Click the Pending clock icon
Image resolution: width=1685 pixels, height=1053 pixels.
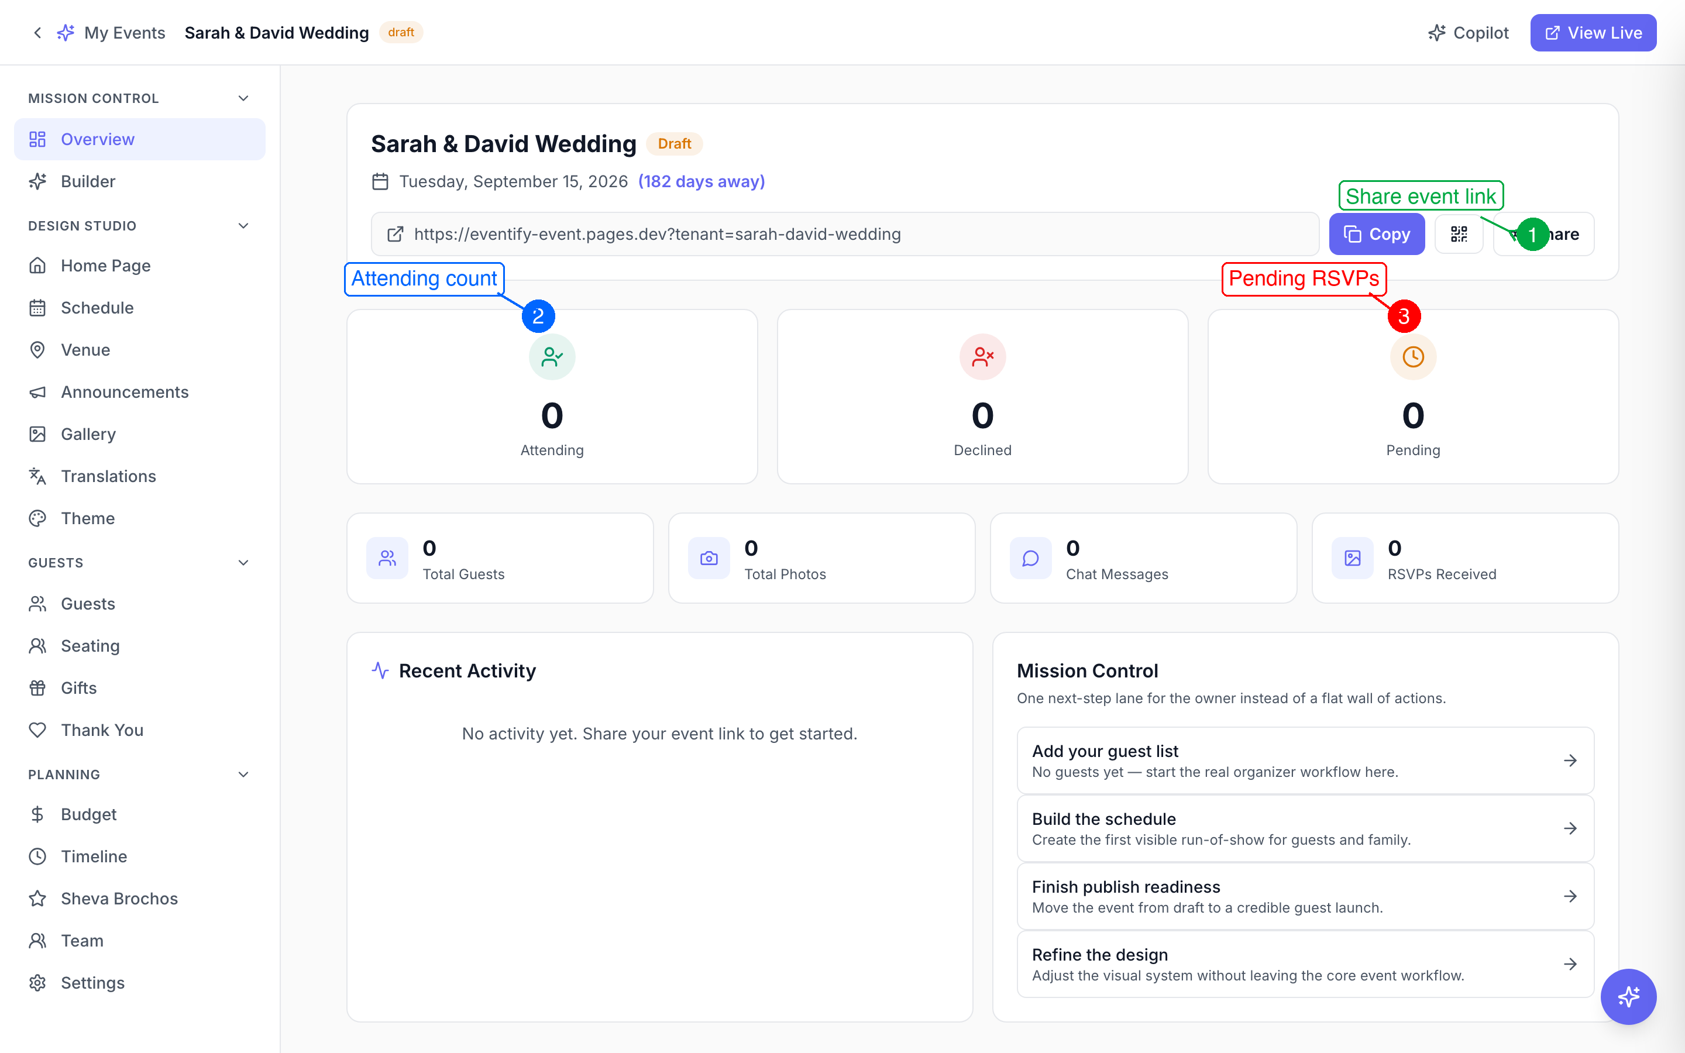click(1413, 357)
